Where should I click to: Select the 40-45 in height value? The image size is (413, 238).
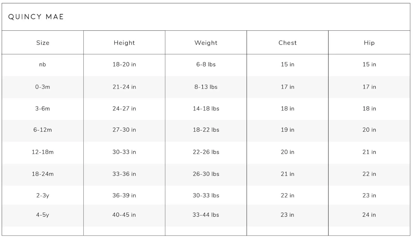click(124, 215)
